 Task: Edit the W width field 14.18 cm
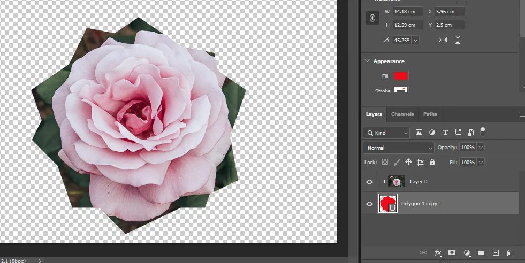coord(408,11)
